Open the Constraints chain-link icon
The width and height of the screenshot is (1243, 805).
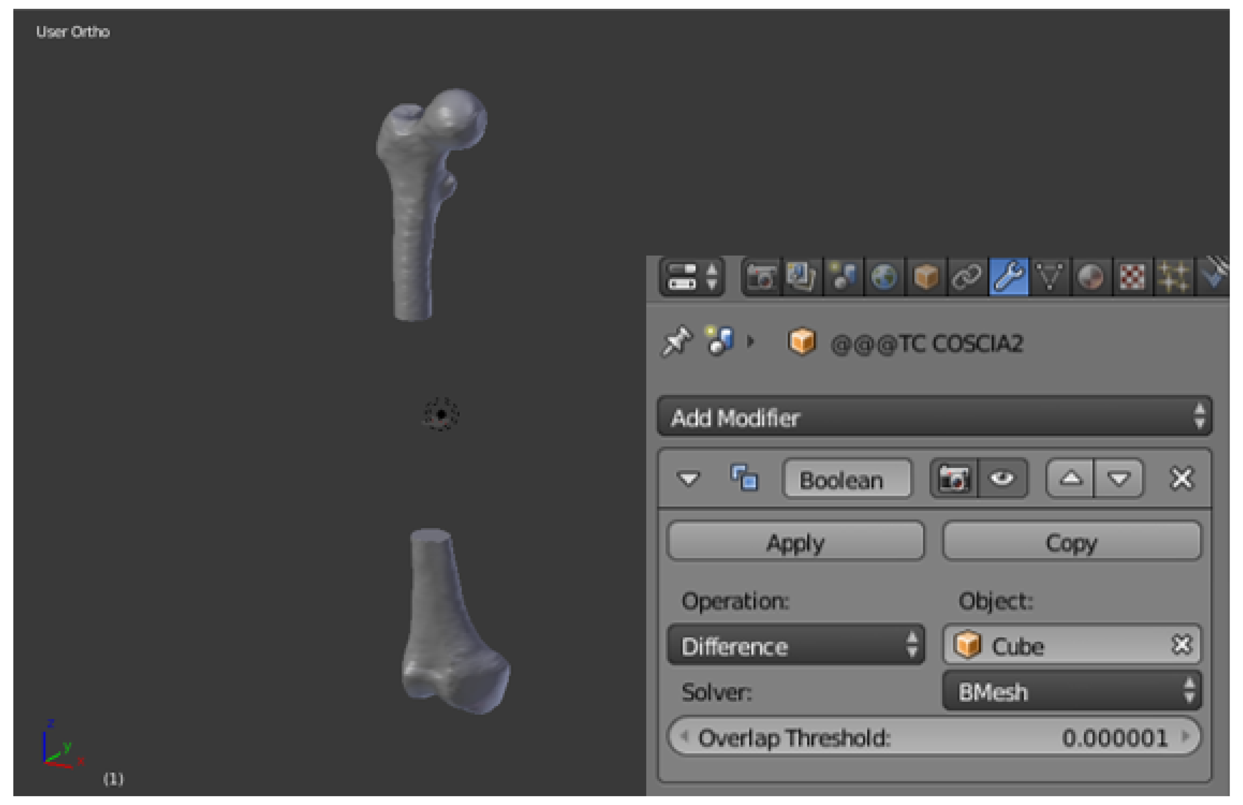[966, 277]
